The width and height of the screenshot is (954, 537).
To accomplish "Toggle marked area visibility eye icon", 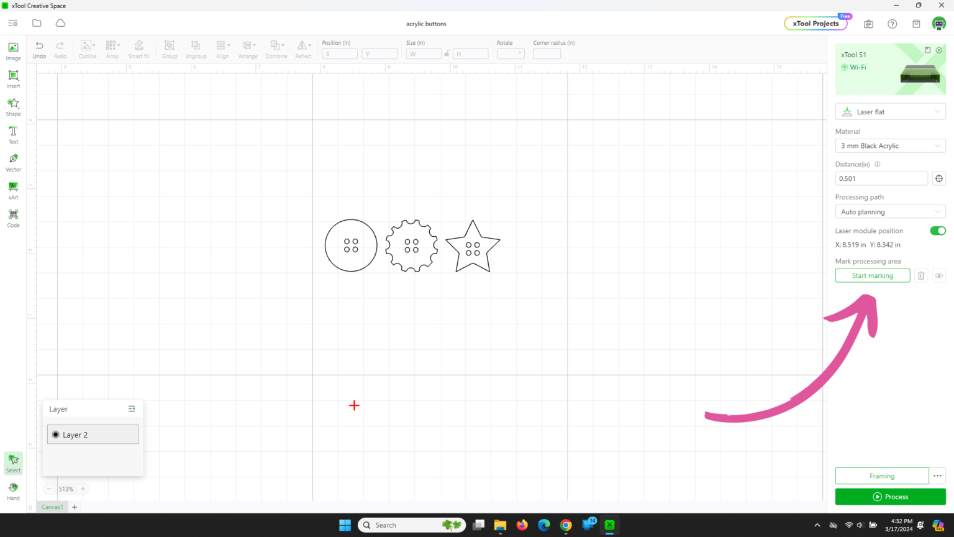I will 938,276.
